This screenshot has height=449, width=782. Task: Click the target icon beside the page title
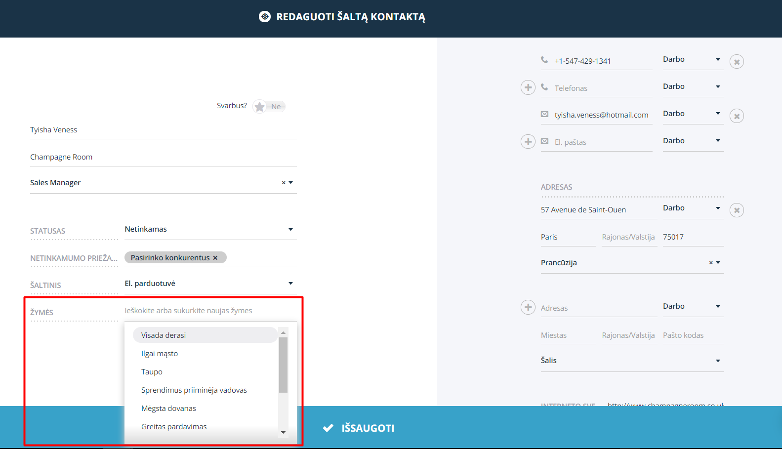coord(265,17)
